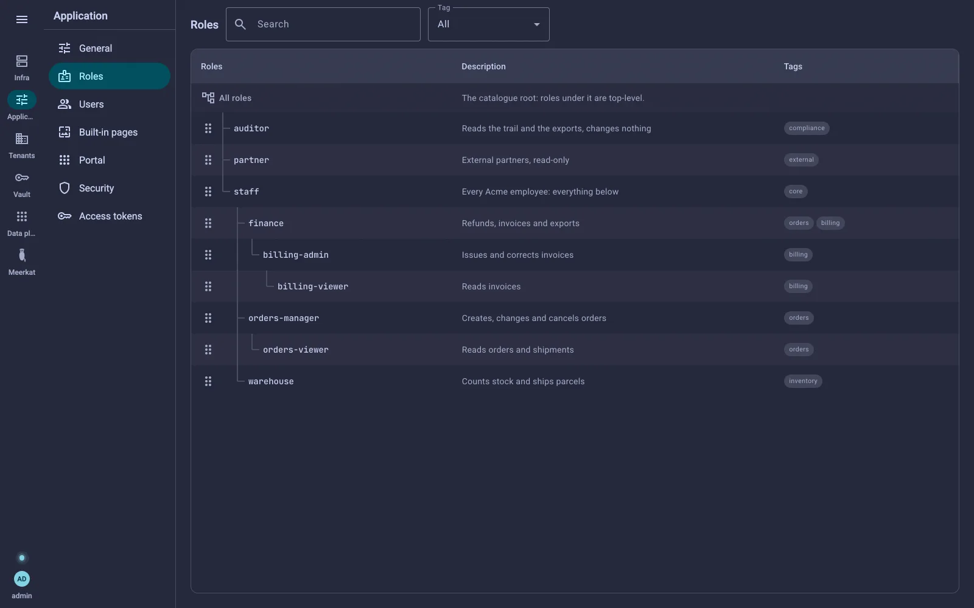Select the warehouse role
Viewport: 974px width, 608px height.
[271, 381]
